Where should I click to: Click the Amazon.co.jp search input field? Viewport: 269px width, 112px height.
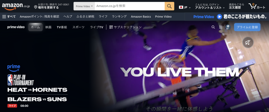tap(129, 6)
